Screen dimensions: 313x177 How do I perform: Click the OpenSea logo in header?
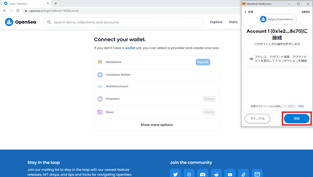pos(9,22)
